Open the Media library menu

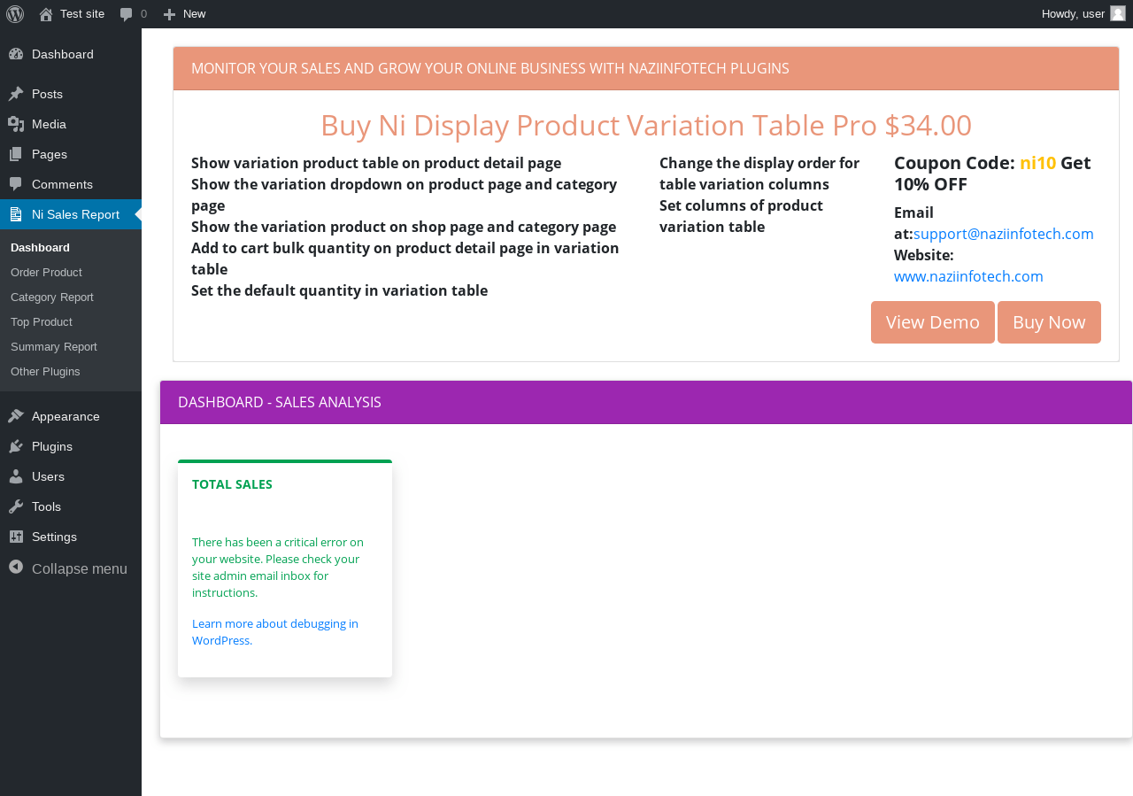click(x=71, y=124)
